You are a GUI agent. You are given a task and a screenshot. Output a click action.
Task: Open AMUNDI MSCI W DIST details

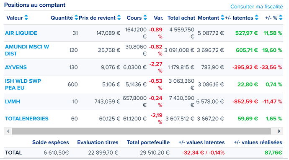click(x=27, y=50)
